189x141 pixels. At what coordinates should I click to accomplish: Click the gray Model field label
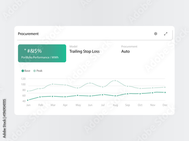[x=73, y=46]
